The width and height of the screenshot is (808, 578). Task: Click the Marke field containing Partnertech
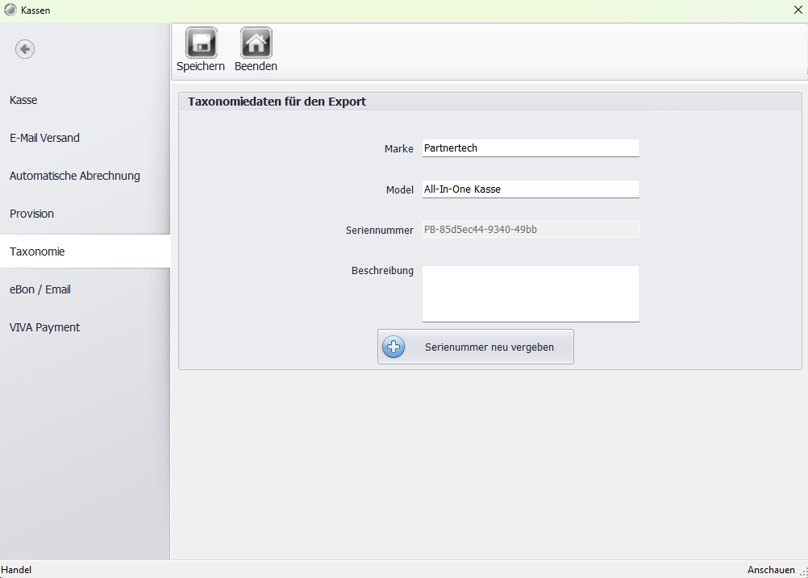click(530, 148)
